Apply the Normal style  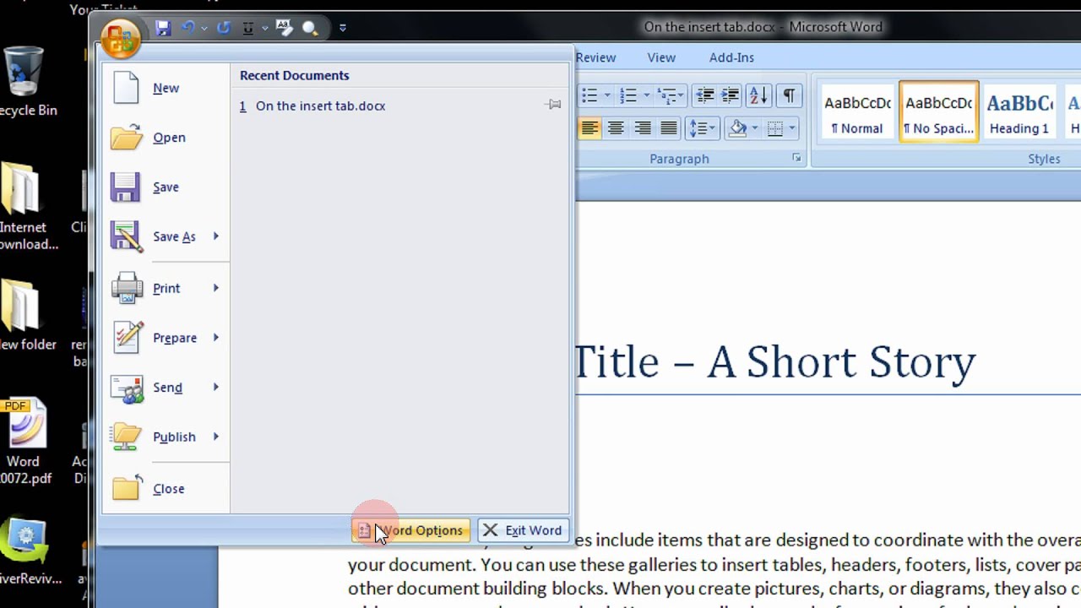[x=857, y=112]
